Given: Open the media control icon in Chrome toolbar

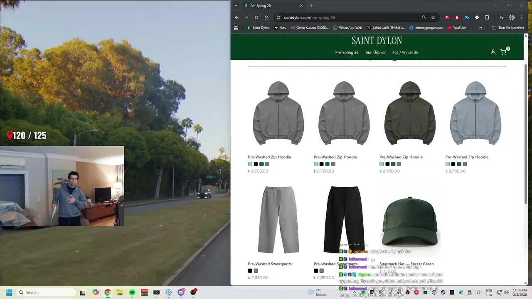Looking at the screenshot, I should pyautogui.click(x=502, y=17).
